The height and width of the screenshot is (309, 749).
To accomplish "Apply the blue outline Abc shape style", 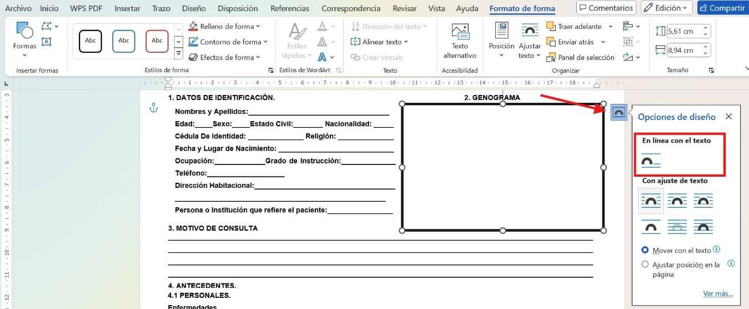I will 124,41.
